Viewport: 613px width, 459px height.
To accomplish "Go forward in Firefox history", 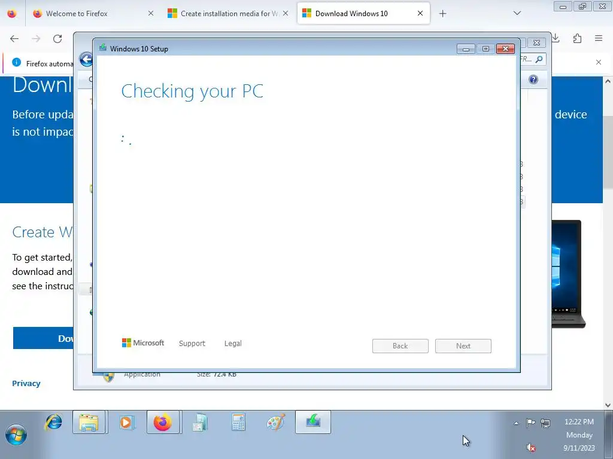I will 36,39.
